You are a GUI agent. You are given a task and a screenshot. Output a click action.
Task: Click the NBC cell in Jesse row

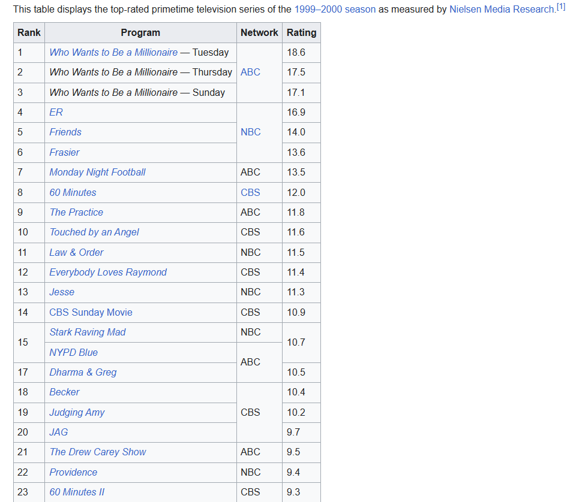point(259,292)
